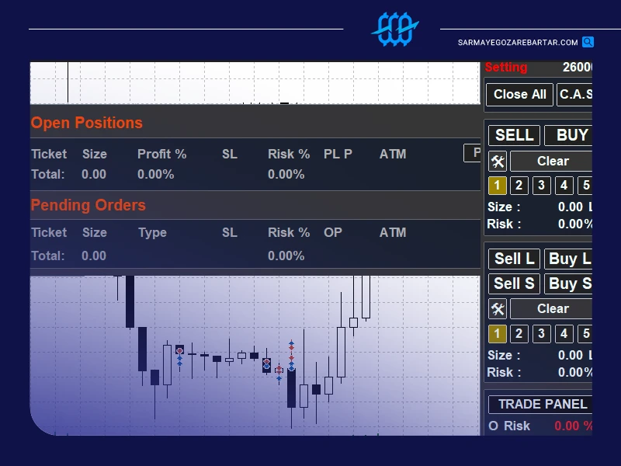This screenshot has width=621, height=466.
Task: Click the O Risk label in the trade panel
Action: click(x=509, y=426)
